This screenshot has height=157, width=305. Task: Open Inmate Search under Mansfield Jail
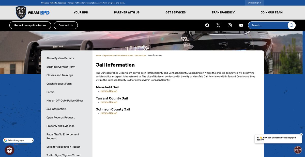[109, 91]
